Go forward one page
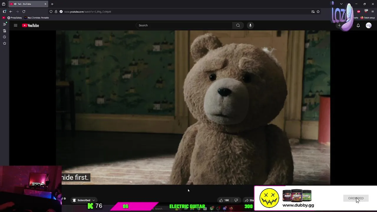The image size is (377, 212). click(x=17, y=11)
